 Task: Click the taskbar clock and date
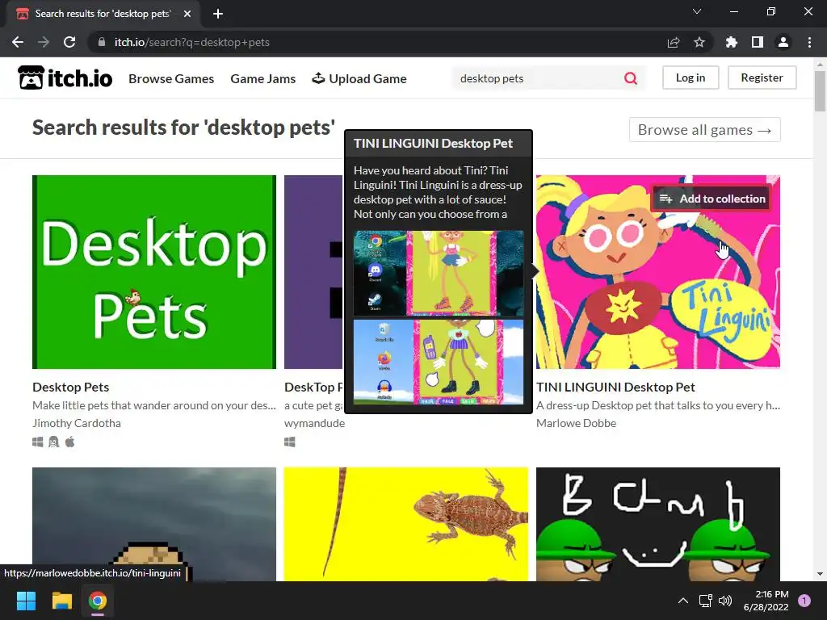coord(766,601)
